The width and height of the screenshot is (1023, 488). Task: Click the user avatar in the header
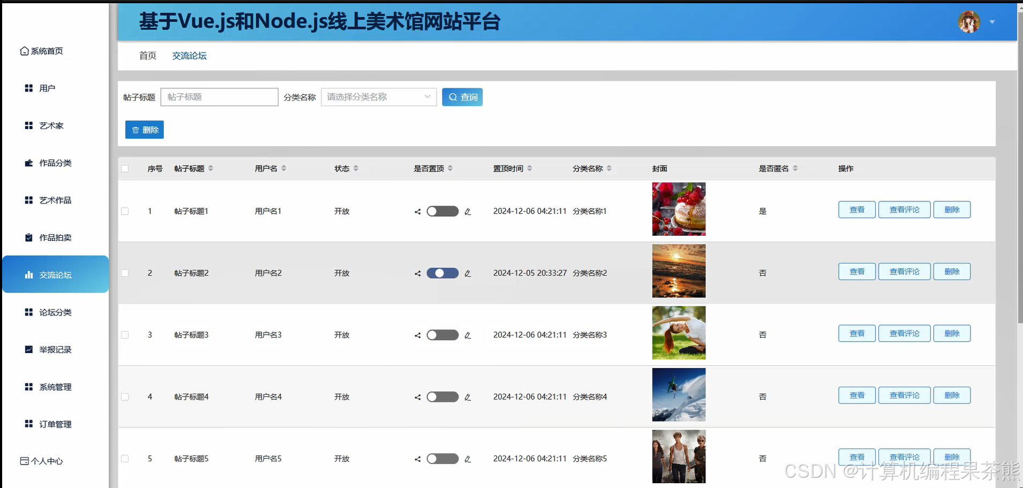pos(969,22)
